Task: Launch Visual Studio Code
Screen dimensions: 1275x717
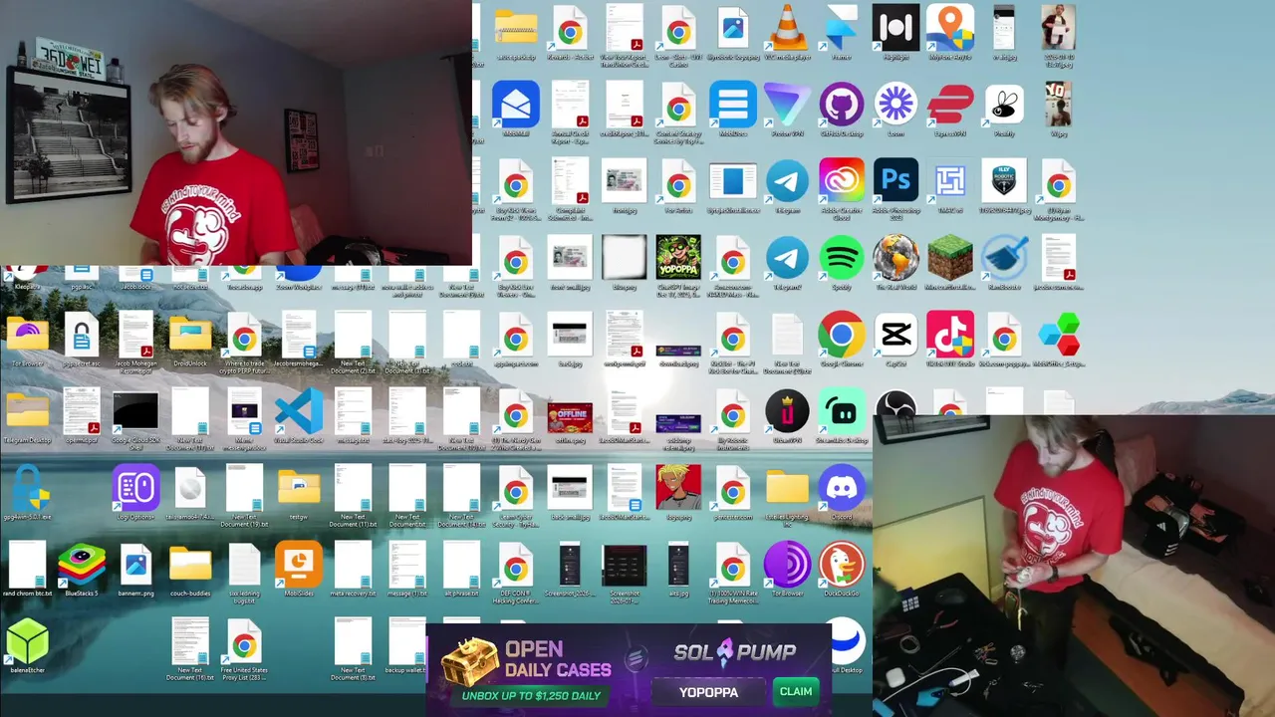Action: coord(299,412)
